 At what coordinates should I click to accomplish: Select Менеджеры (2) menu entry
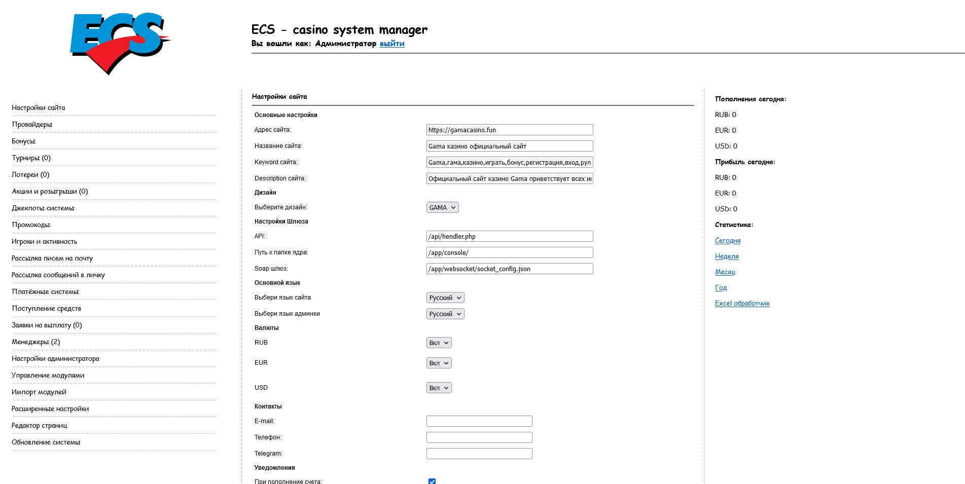[35, 342]
